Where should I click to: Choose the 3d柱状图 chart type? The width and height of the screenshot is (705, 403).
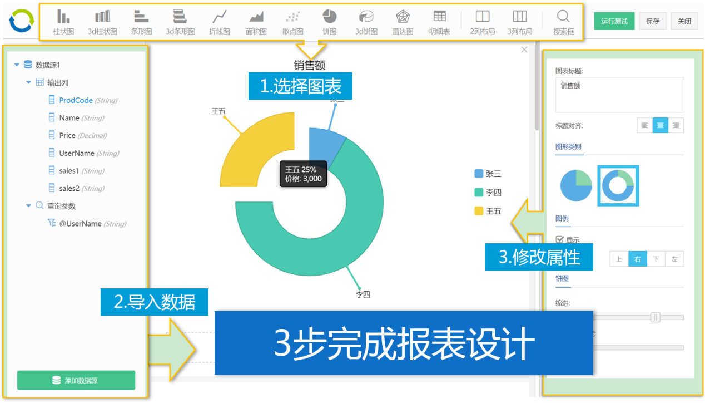102,22
